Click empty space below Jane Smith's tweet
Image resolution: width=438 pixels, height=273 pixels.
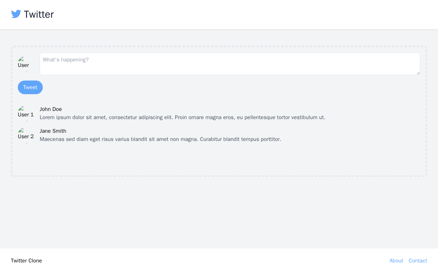coord(219,159)
